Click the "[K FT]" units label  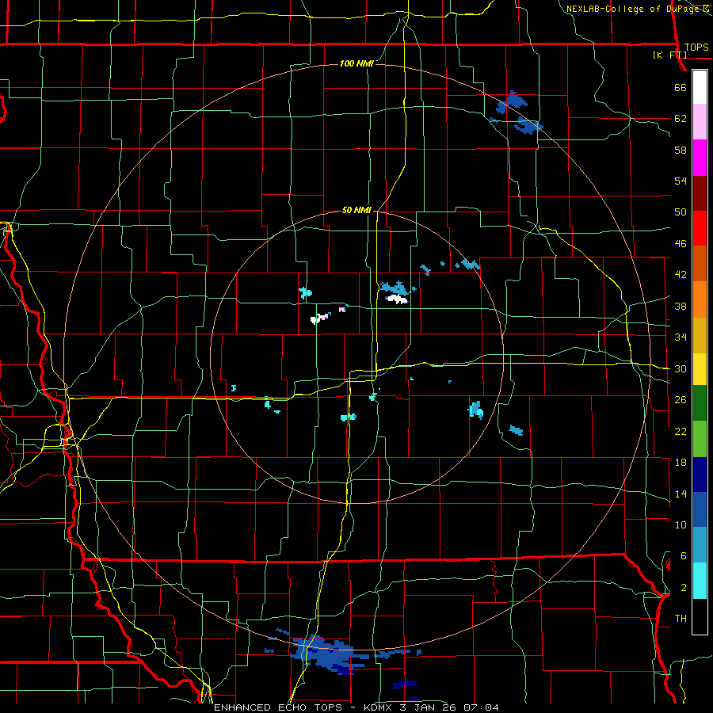tap(669, 55)
